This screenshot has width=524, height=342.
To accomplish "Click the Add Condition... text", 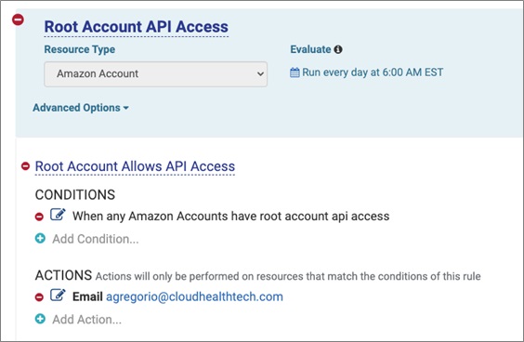I will click(96, 239).
